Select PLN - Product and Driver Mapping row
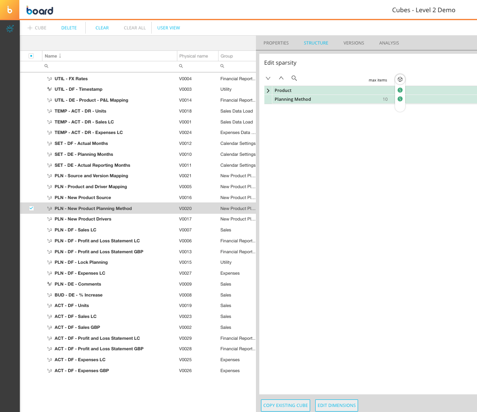This screenshot has width=477, height=412. [x=138, y=187]
